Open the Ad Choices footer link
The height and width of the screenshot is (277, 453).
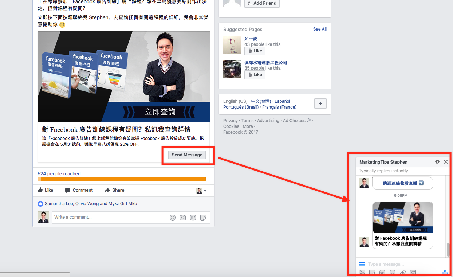(294, 121)
